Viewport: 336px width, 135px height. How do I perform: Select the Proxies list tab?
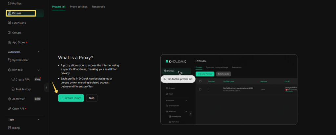point(59,7)
